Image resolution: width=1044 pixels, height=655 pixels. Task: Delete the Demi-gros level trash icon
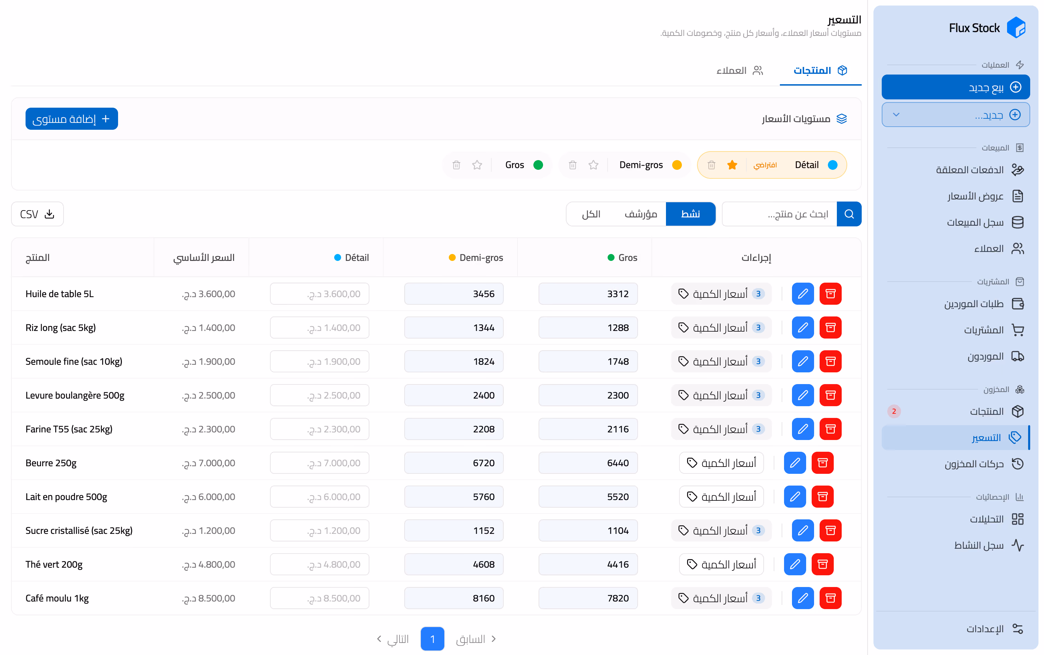point(572,165)
